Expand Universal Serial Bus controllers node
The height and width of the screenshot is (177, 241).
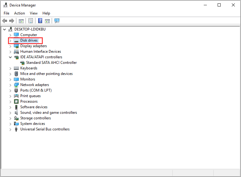[x=10, y=130]
